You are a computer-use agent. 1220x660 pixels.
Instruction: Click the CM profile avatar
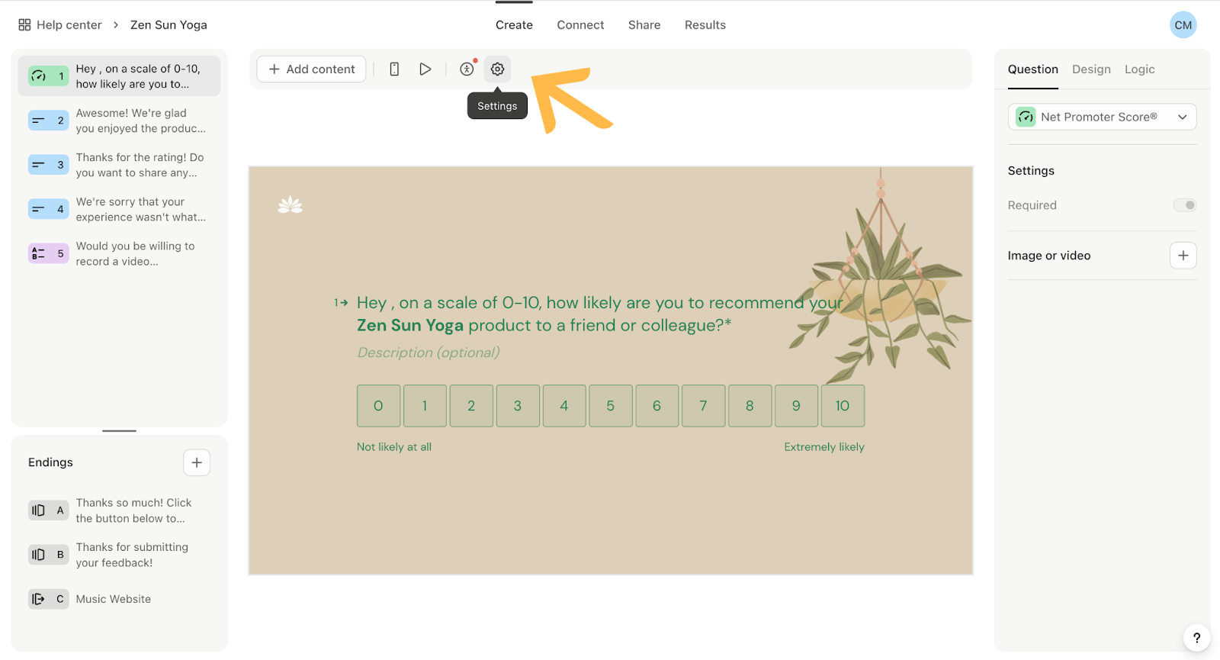[x=1183, y=25]
